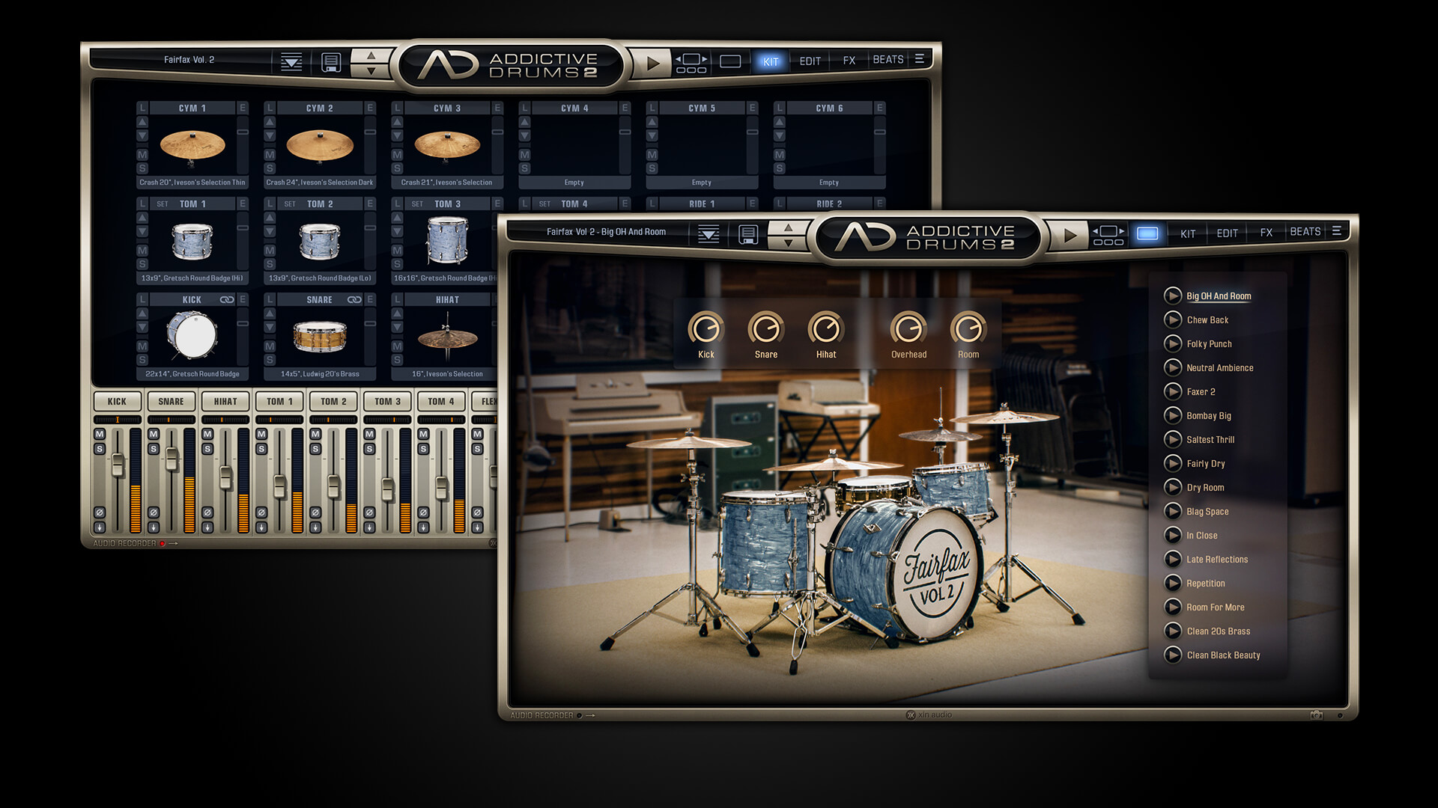This screenshot has height=808, width=1438.
Task: Click phase invert icon on SNARE channel
Action: 154,512
